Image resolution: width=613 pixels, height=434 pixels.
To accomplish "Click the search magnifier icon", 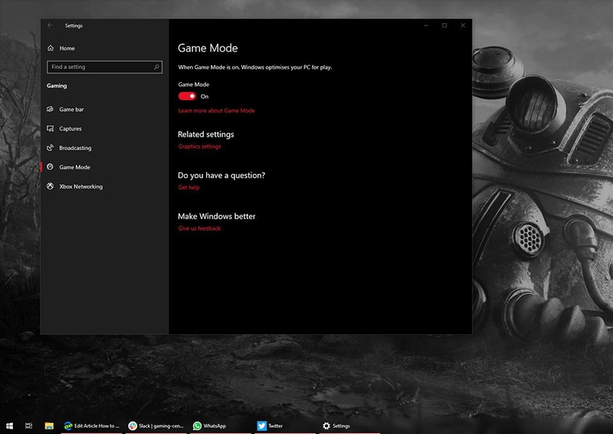I will pos(156,67).
